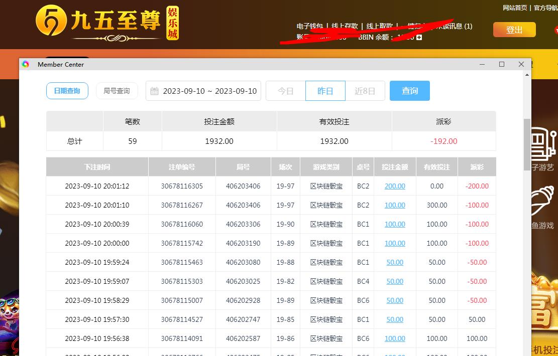This screenshot has width=558, height=356.
Task: Select the 昨日 date filter
Action: pyautogui.click(x=325, y=91)
